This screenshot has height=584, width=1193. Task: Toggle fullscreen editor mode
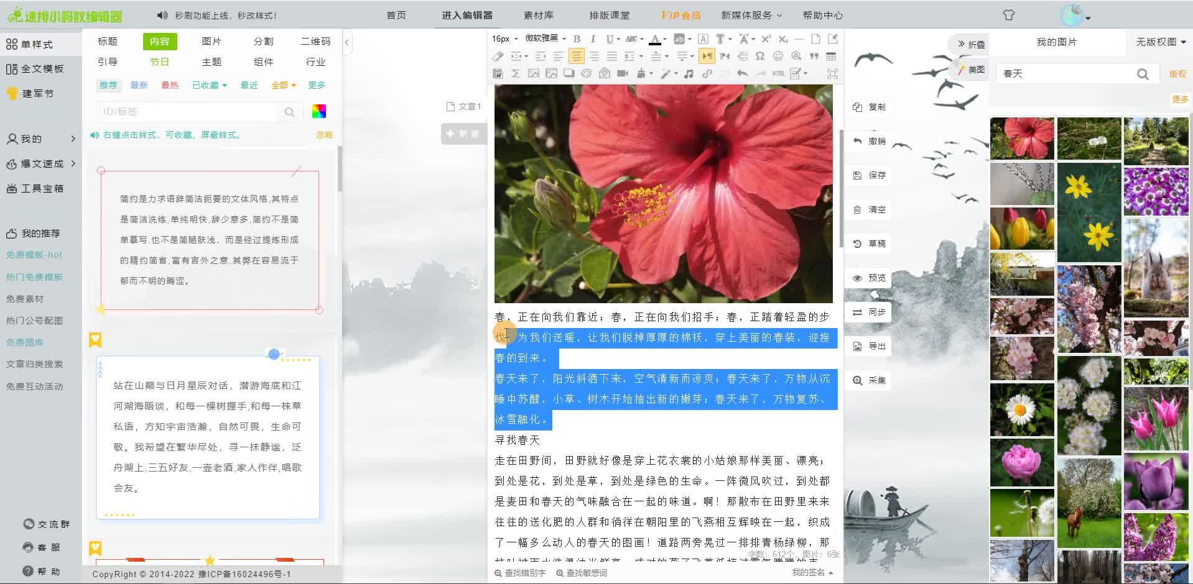tap(832, 74)
